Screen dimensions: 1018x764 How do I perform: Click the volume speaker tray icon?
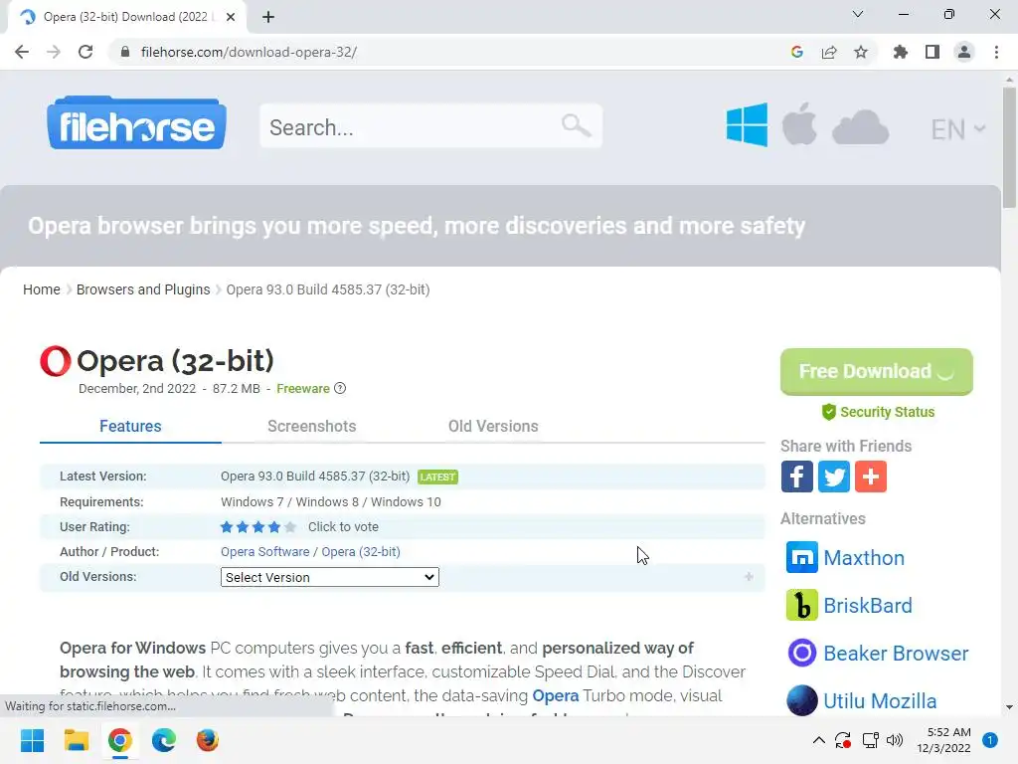(x=895, y=740)
